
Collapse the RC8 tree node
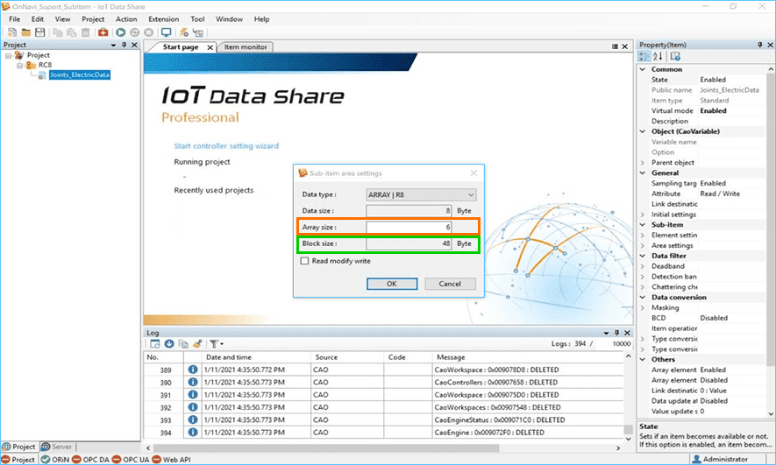pyautogui.click(x=20, y=65)
